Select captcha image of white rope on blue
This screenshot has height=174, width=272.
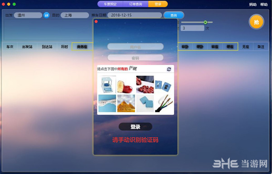click(x=107, y=103)
